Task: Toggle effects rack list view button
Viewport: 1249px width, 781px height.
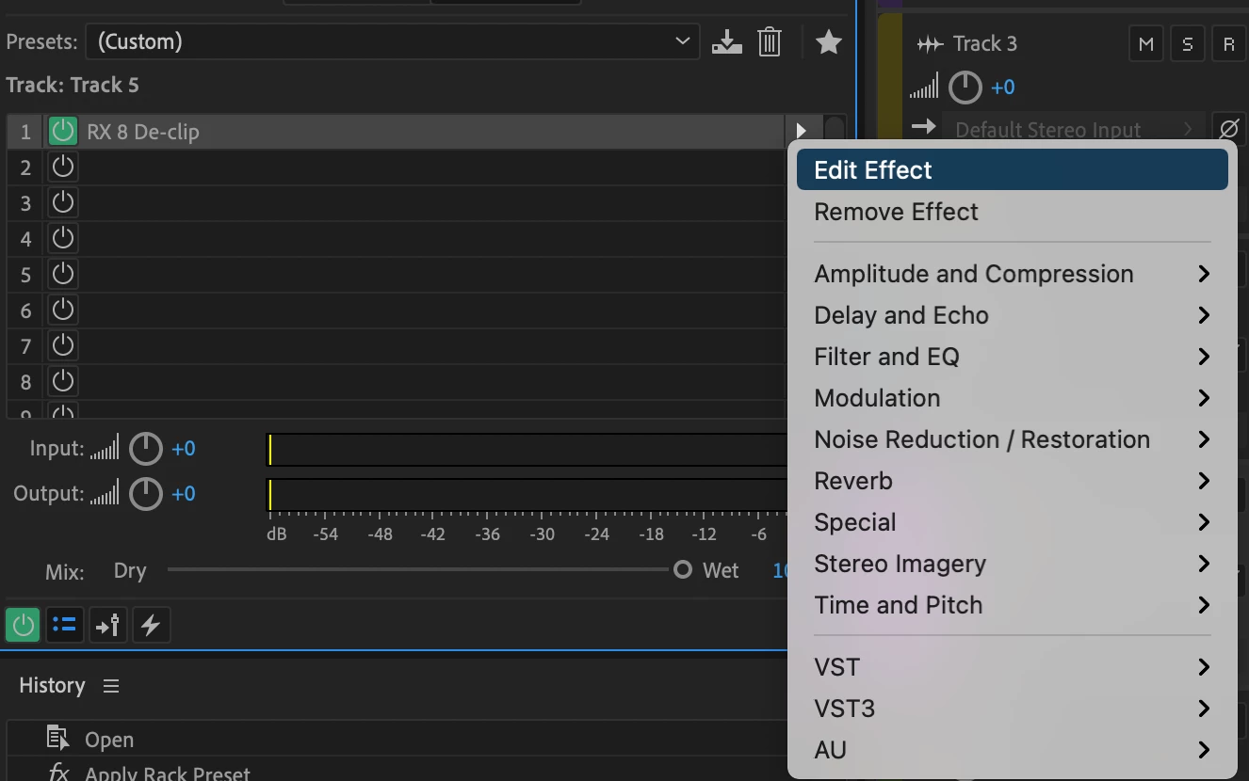Action: click(x=64, y=625)
